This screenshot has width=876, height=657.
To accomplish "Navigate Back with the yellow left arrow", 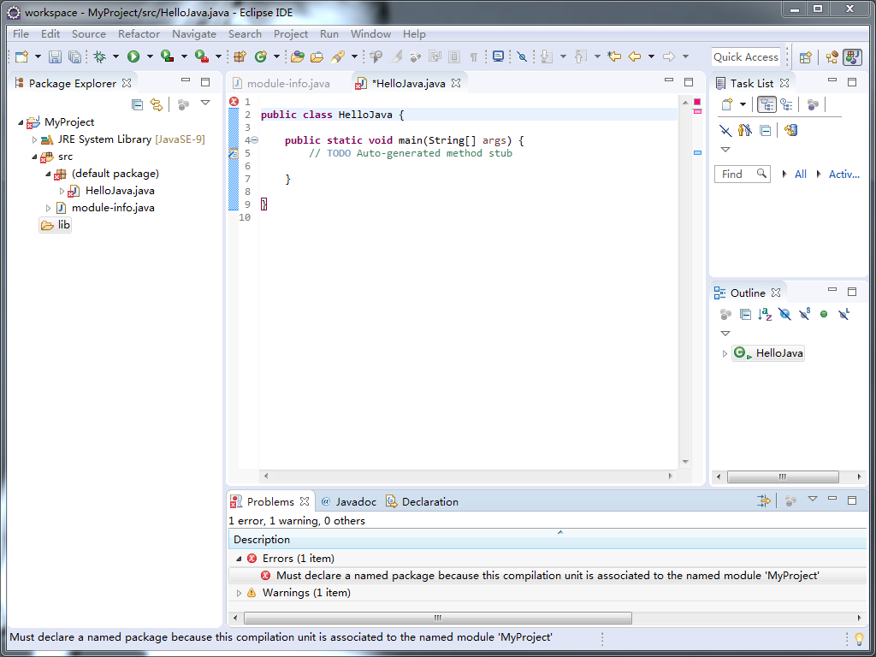I will 635,56.
